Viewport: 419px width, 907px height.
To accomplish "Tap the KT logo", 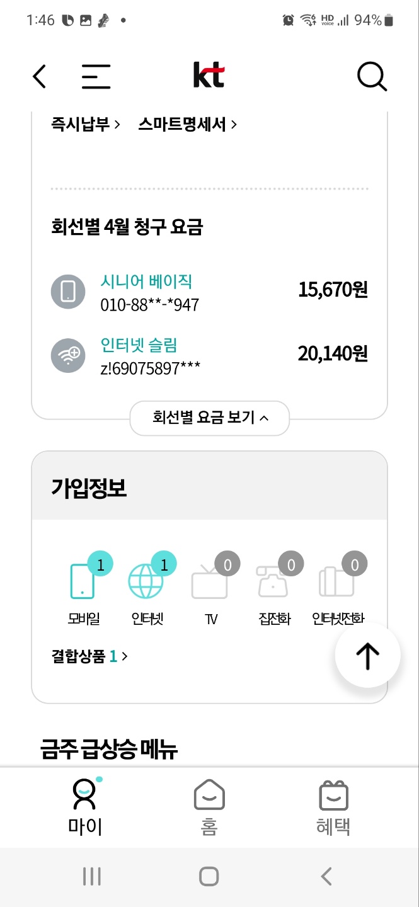I will coord(209,76).
